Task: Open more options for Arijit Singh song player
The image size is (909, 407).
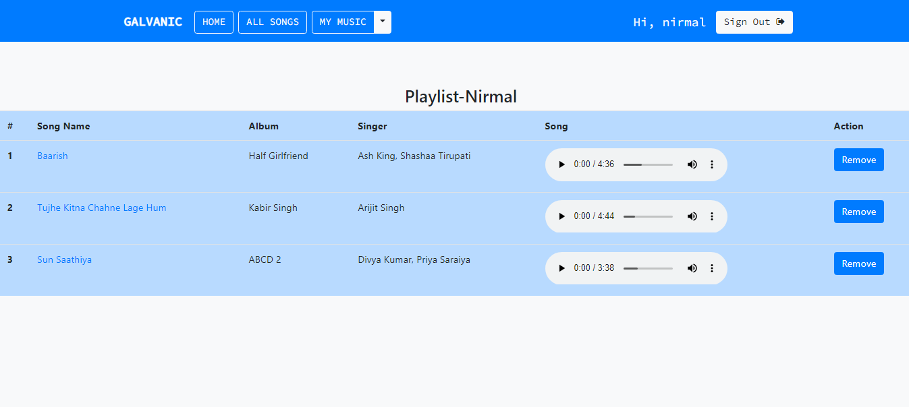Action: tap(711, 216)
